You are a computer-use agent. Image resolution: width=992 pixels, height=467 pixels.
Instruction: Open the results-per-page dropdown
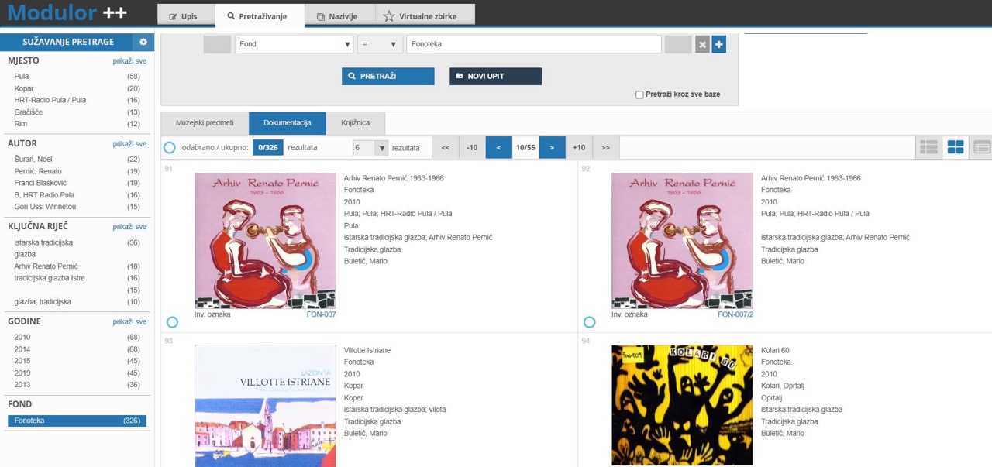tap(370, 148)
